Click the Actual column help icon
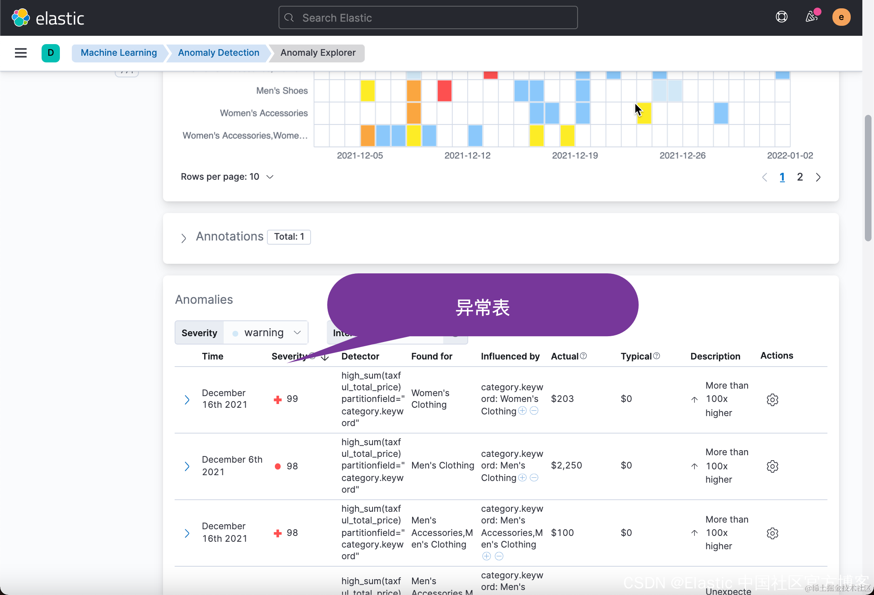 (583, 356)
